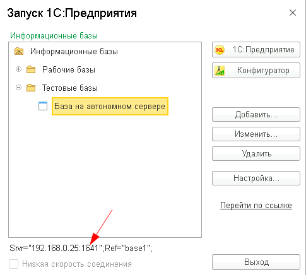Click the Выход button
The width and height of the screenshot is (306, 275).
coord(256,262)
